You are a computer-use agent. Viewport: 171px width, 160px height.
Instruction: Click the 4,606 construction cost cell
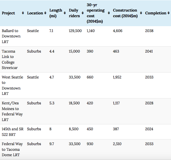pos(117,31)
